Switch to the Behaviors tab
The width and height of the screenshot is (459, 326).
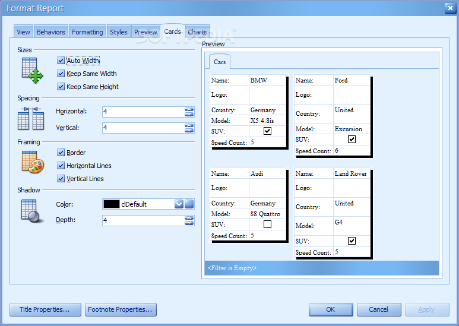[51, 32]
